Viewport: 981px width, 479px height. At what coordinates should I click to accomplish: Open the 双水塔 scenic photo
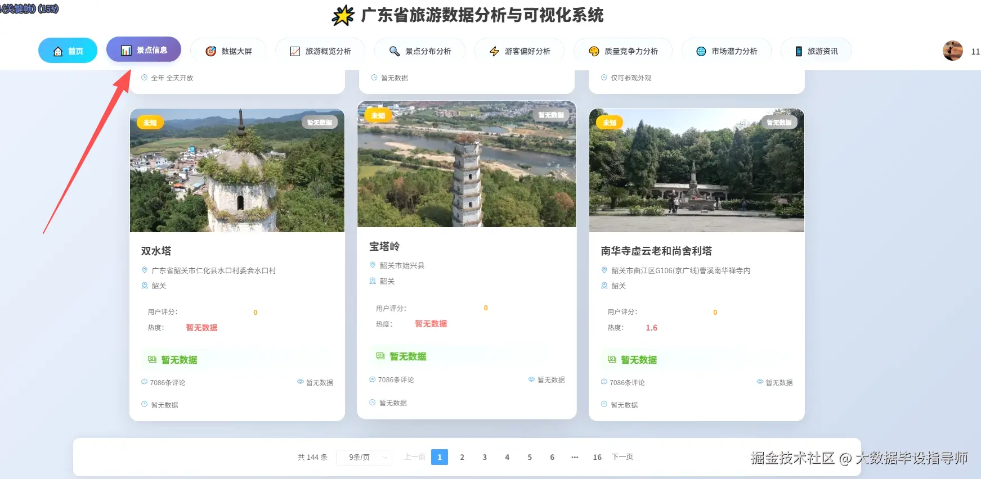click(237, 170)
